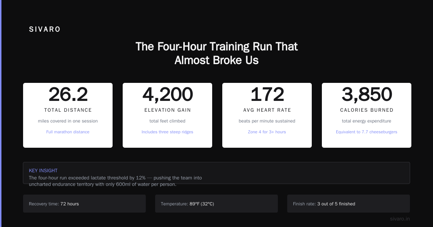The image size is (433, 227).
Task: Click 'miles covered in one session' text
Action: pos(68,121)
